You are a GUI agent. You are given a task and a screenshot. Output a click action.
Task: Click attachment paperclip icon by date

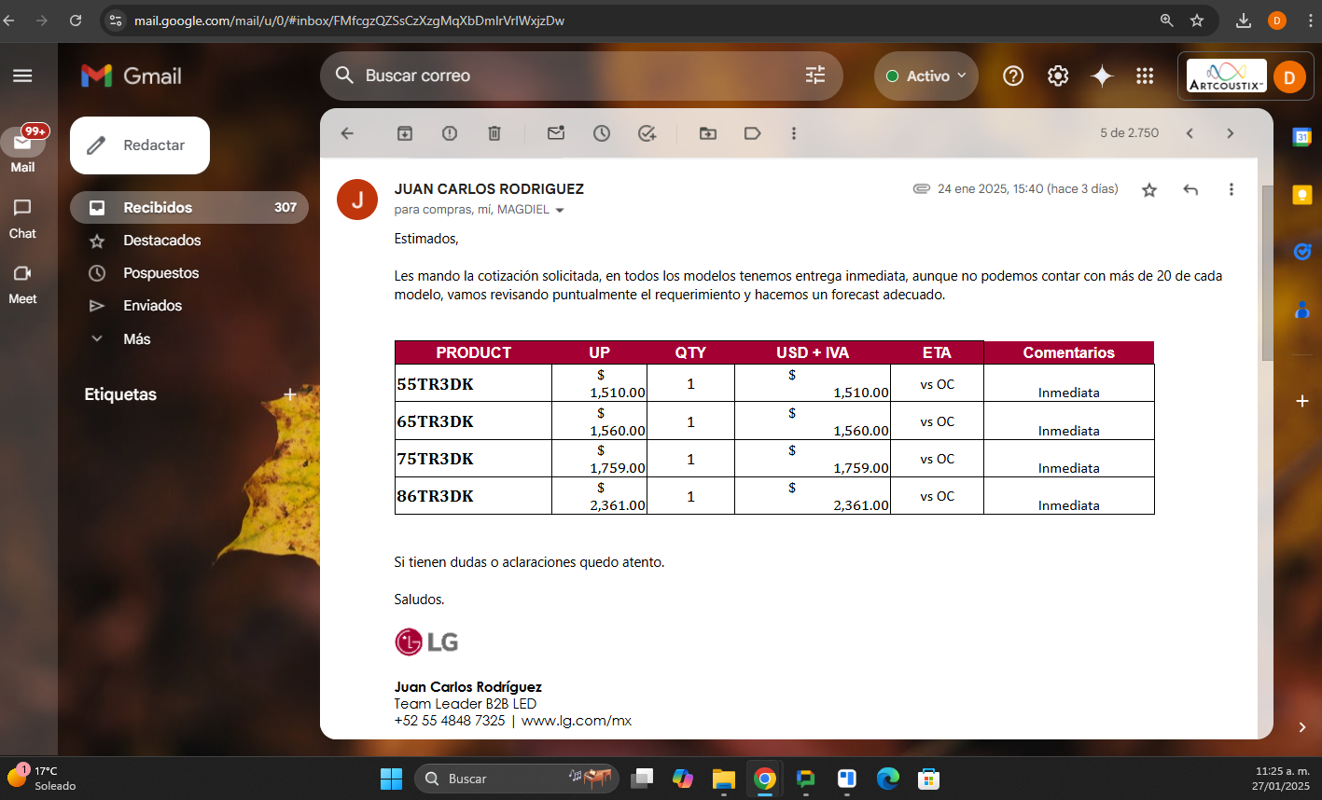pos(922,188)
